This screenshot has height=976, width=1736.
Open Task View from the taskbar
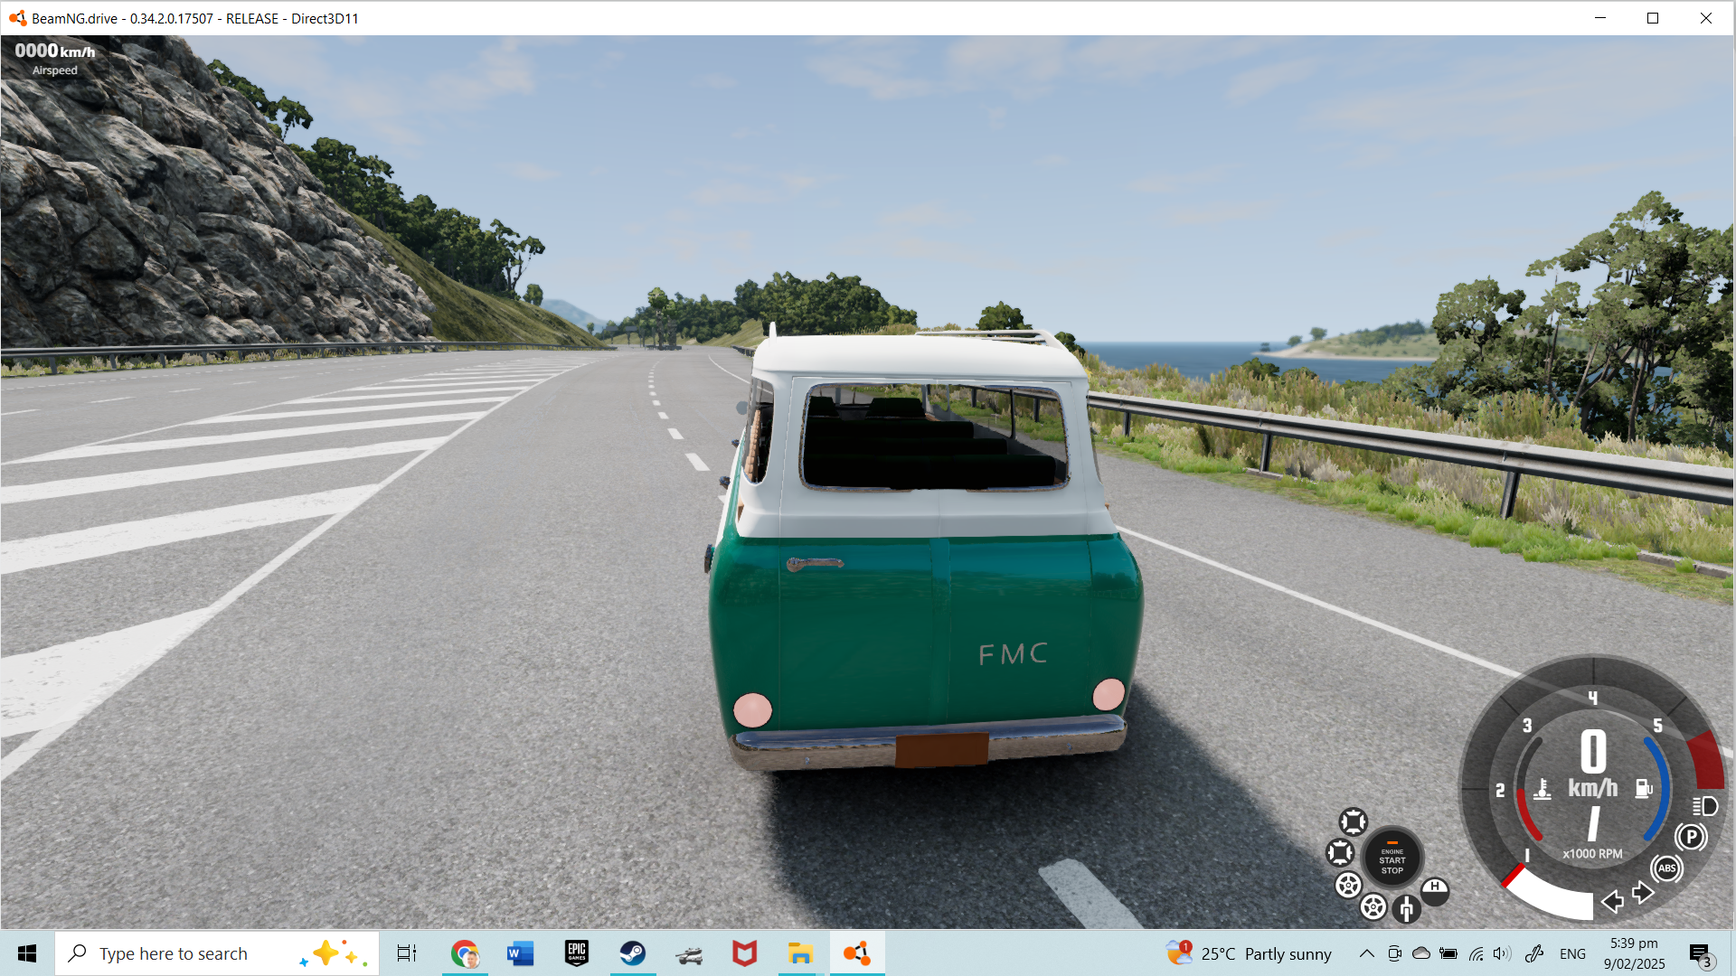point(407,953)
